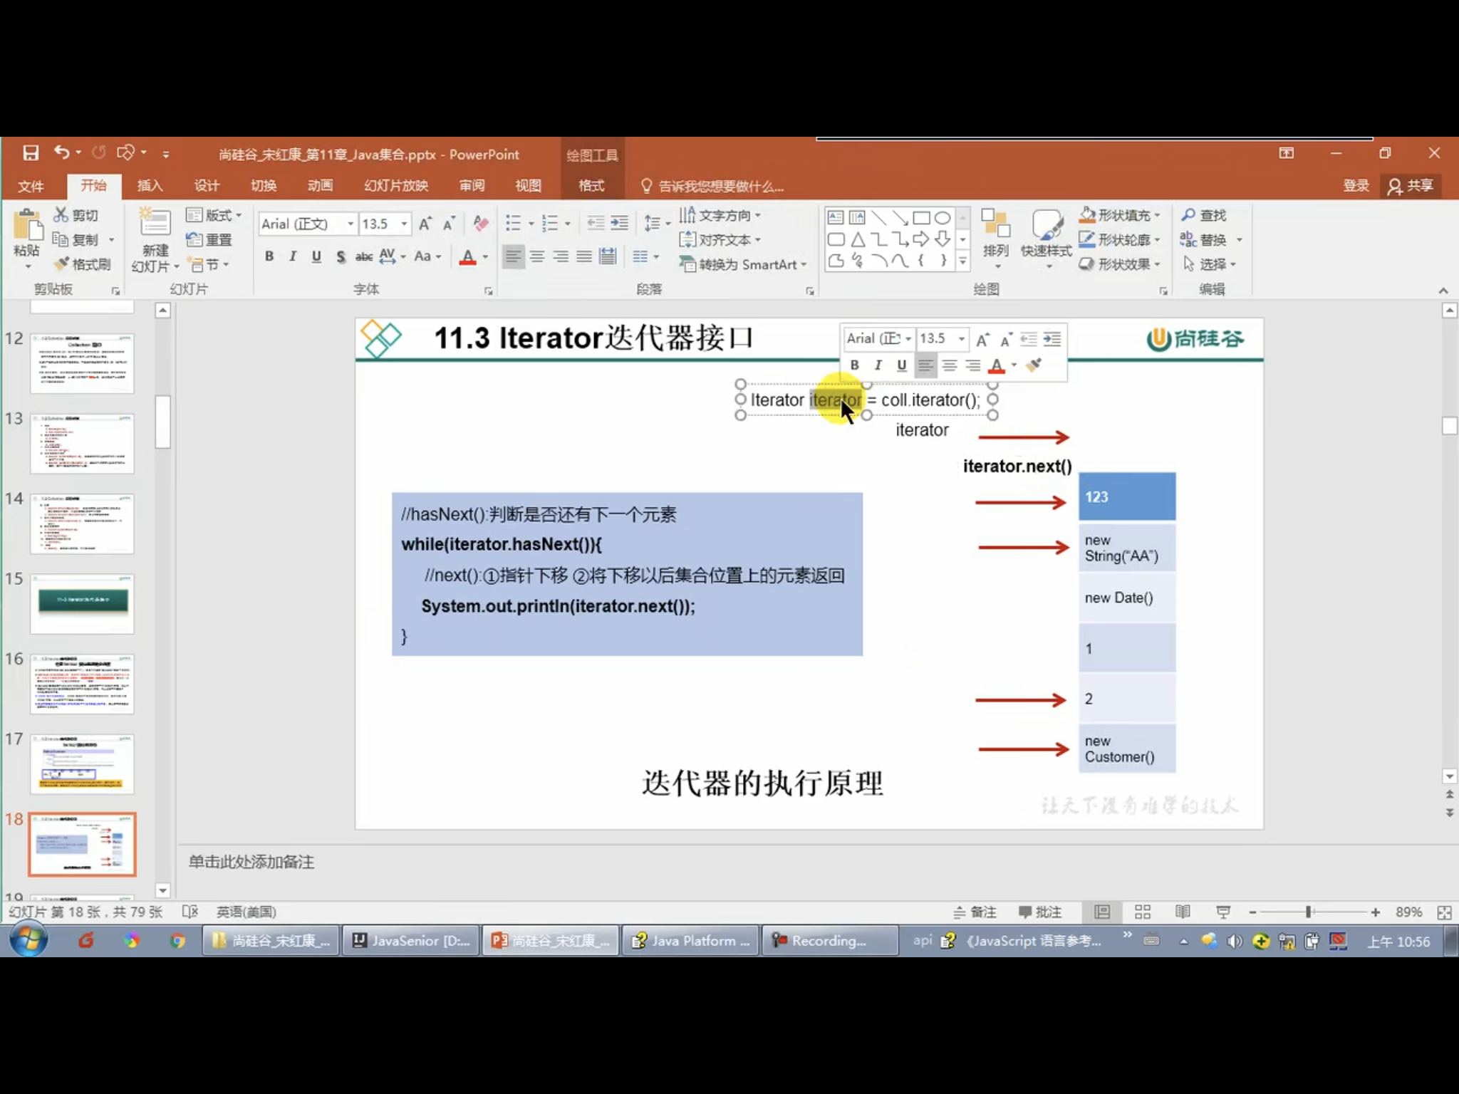Open the Shape Fill (形状填充) dropdown
1459x1094 pixels.
[1157, 215]
